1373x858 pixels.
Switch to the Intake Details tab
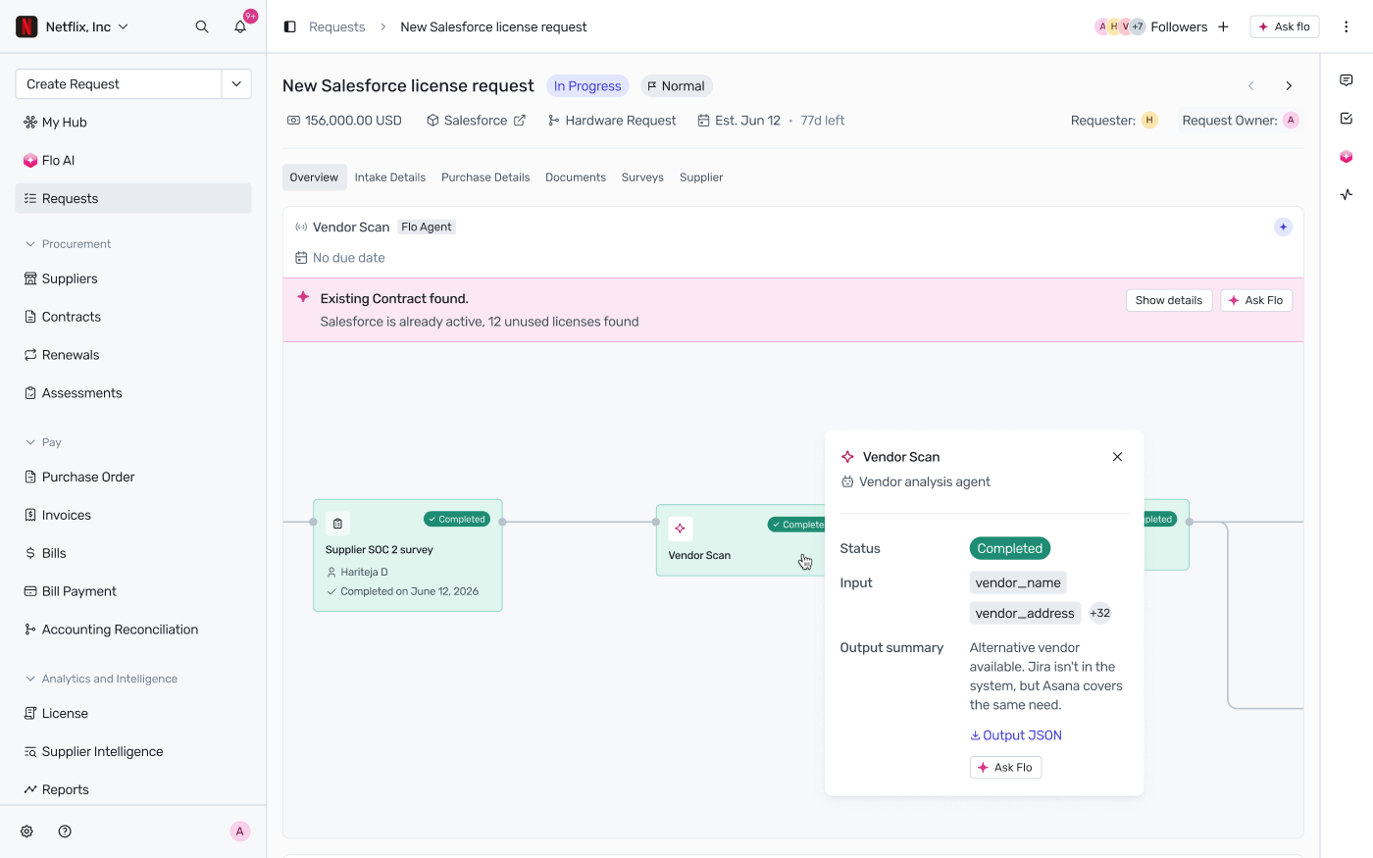[x=390, y=177]
